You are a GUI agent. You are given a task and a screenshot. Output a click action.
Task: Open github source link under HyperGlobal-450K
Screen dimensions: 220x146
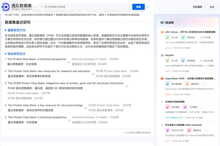[x=168, y=94]
